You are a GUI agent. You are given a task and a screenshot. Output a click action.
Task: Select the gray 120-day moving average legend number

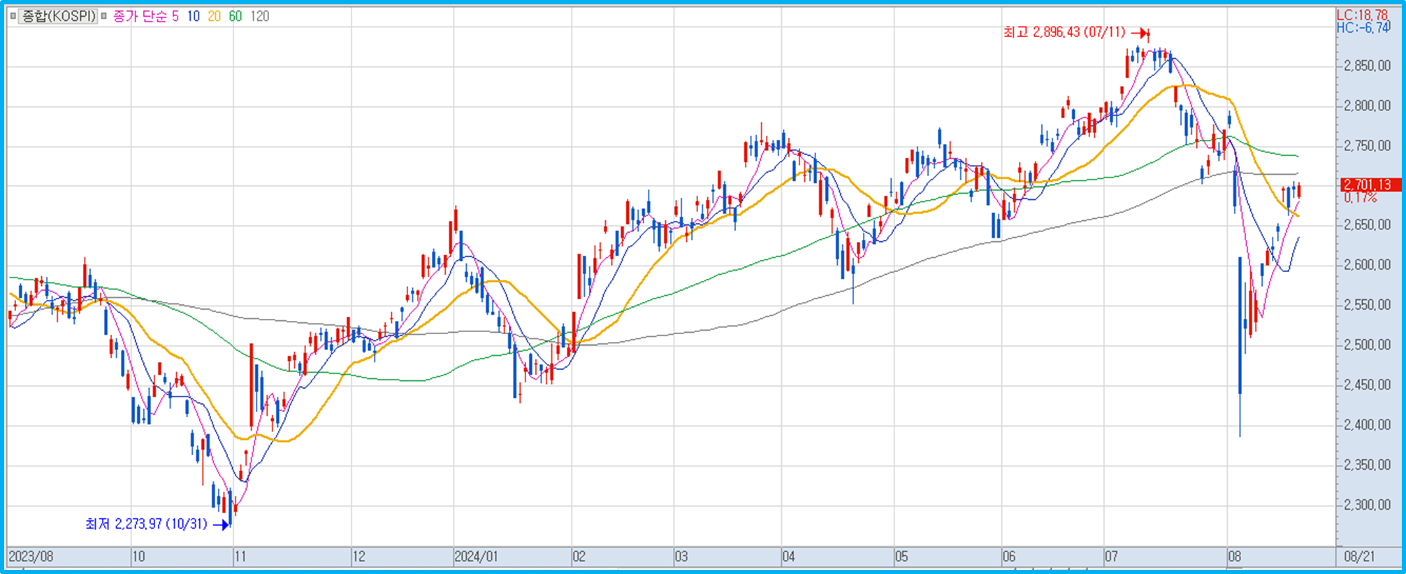(259, 16)
